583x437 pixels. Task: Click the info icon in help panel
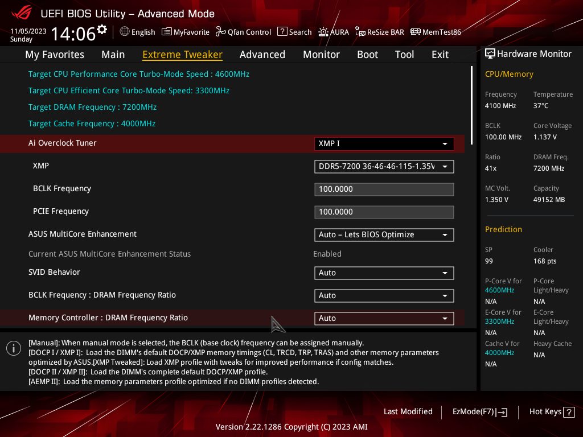14,348
